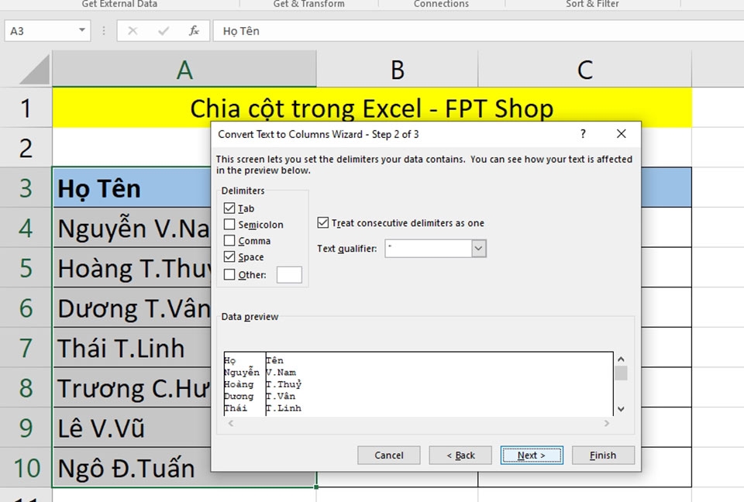Click the Other delimiter text field

[289, 275]
